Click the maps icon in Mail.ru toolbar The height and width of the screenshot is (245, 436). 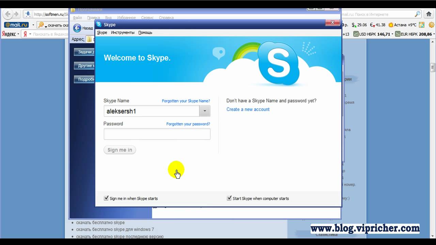click(x=422, y=25)
